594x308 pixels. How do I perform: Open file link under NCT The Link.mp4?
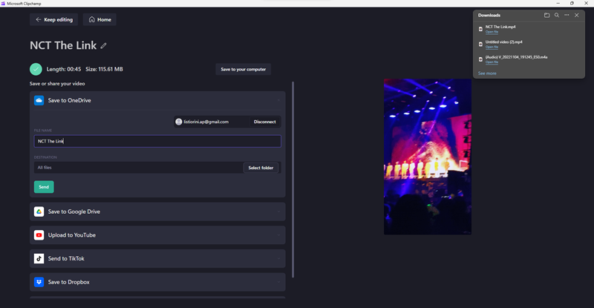coord(492,32)
